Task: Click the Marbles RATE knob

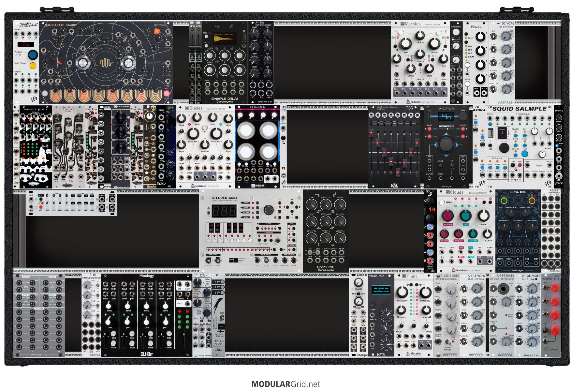Action: tap(406, 43)
